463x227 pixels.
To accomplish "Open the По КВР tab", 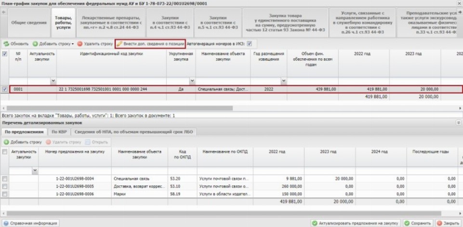I will tap(59, 131).
